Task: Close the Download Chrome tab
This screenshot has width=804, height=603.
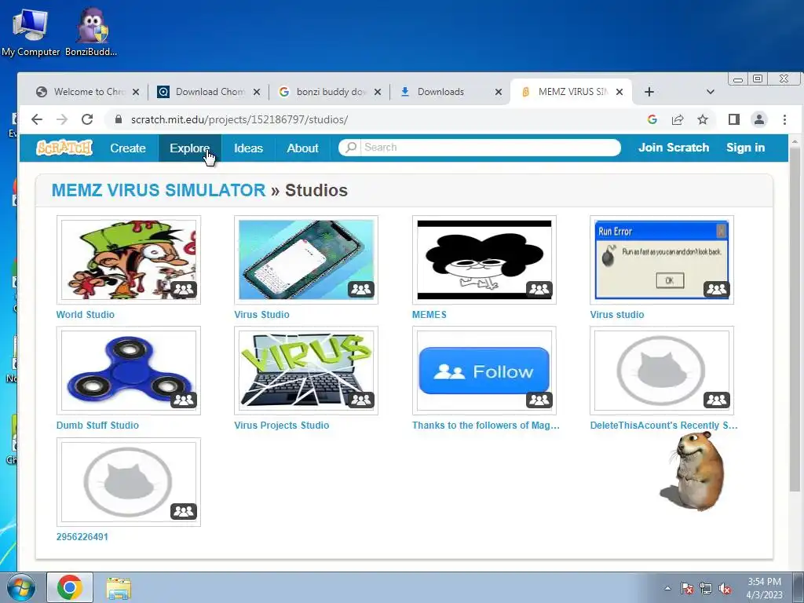Action: (257, 92)
